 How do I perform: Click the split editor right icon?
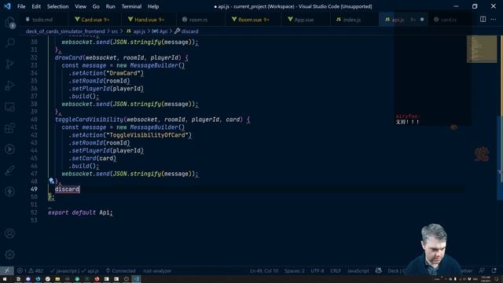coord(483,19)
